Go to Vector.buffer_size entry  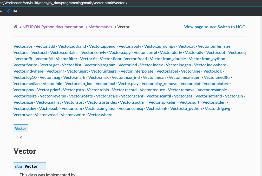point(214,46)
